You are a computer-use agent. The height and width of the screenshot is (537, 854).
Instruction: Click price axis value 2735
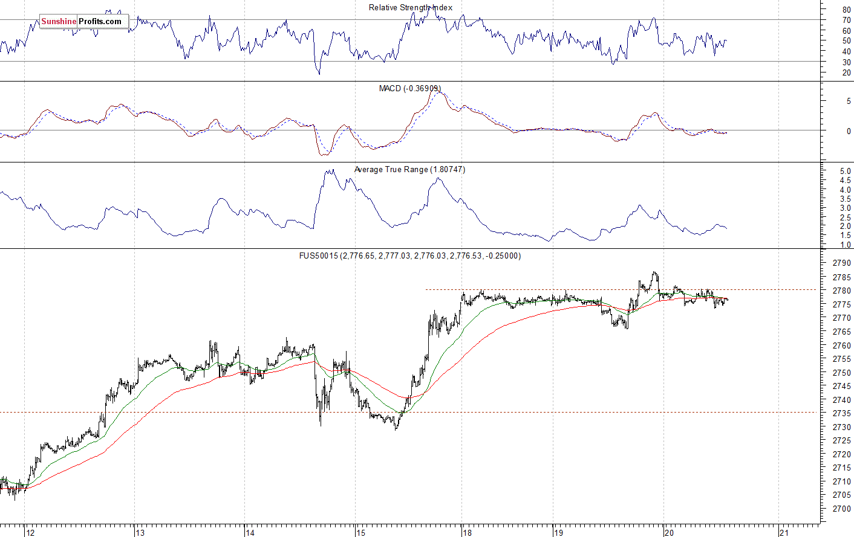click(x=842, y=414)
